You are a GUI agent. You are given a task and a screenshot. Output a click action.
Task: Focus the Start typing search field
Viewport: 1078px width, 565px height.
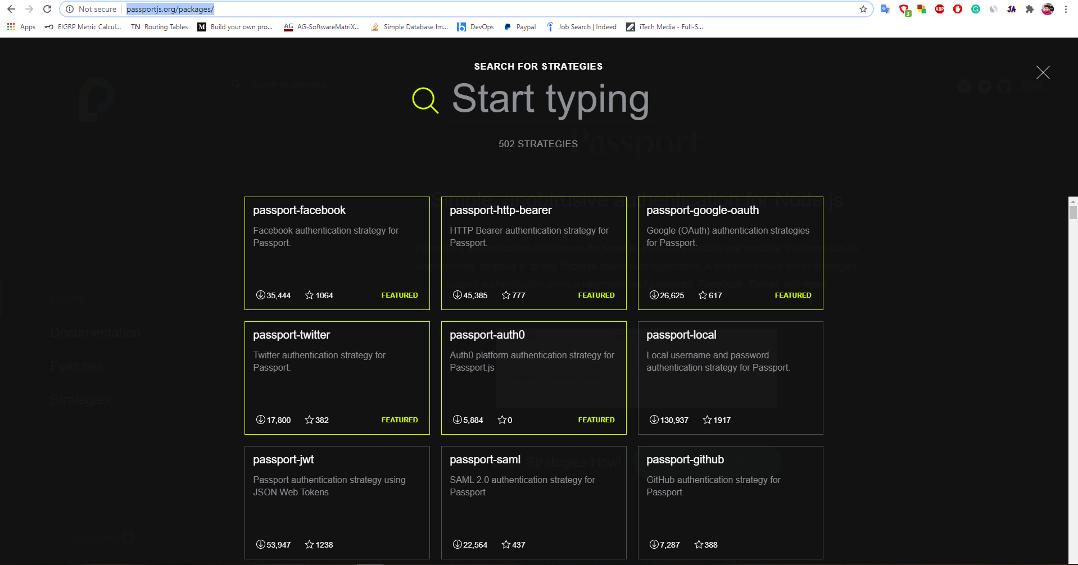click(x=551, y=99)
